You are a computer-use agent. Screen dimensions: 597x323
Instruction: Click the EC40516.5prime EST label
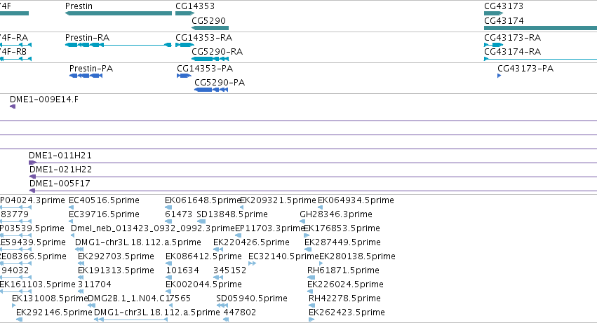coord(104,200)
